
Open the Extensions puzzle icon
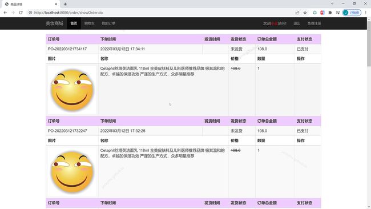(330, 13)
